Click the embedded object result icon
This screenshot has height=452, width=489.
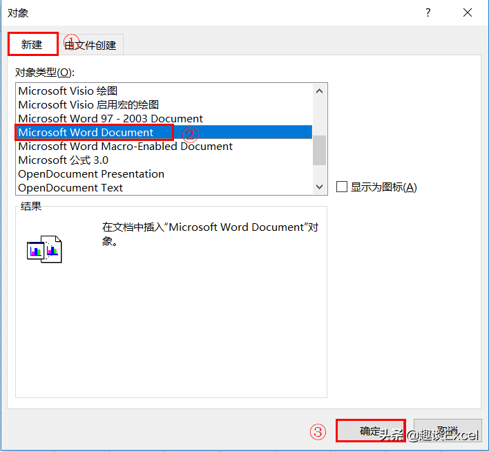point(44,249)
